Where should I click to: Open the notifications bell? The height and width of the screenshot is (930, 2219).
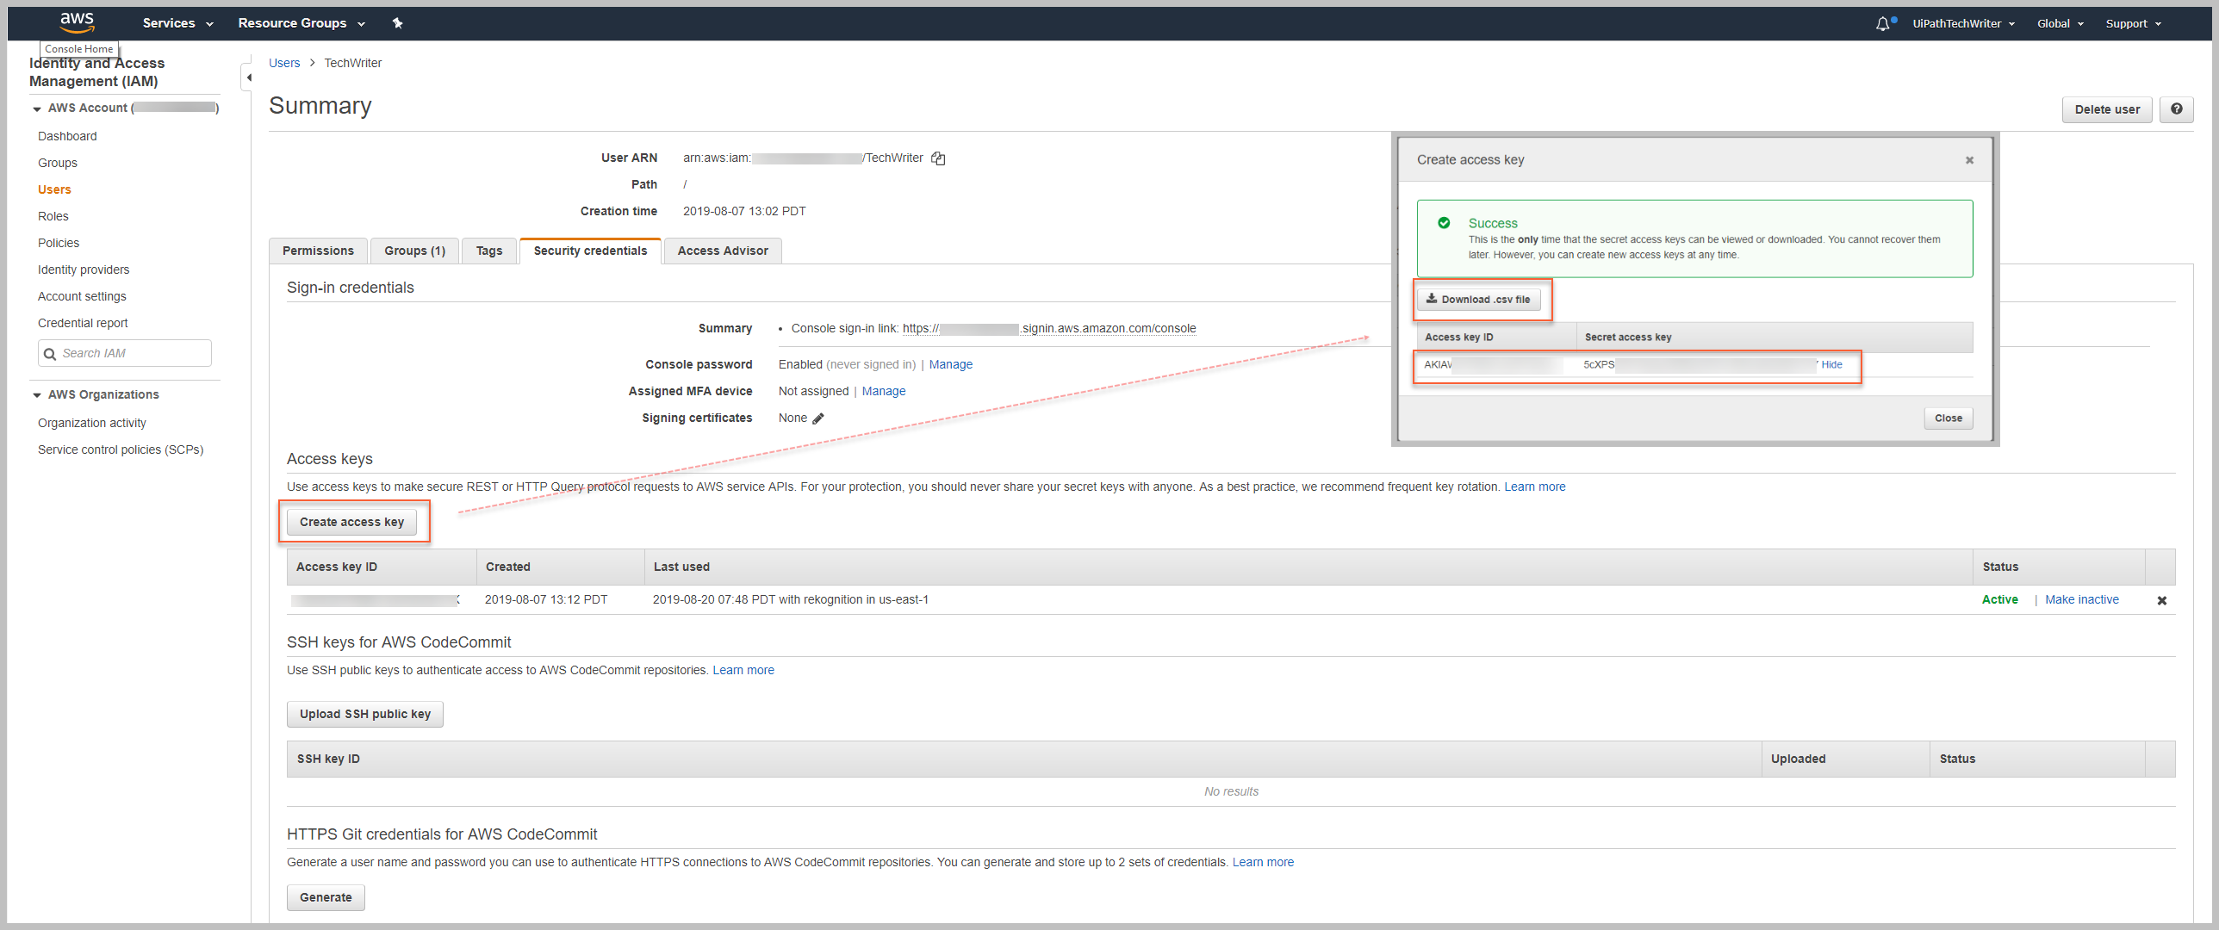1882,23
